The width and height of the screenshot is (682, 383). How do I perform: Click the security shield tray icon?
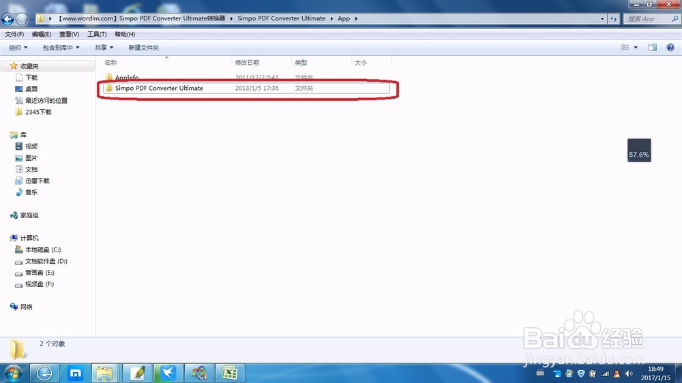point(580,373)
